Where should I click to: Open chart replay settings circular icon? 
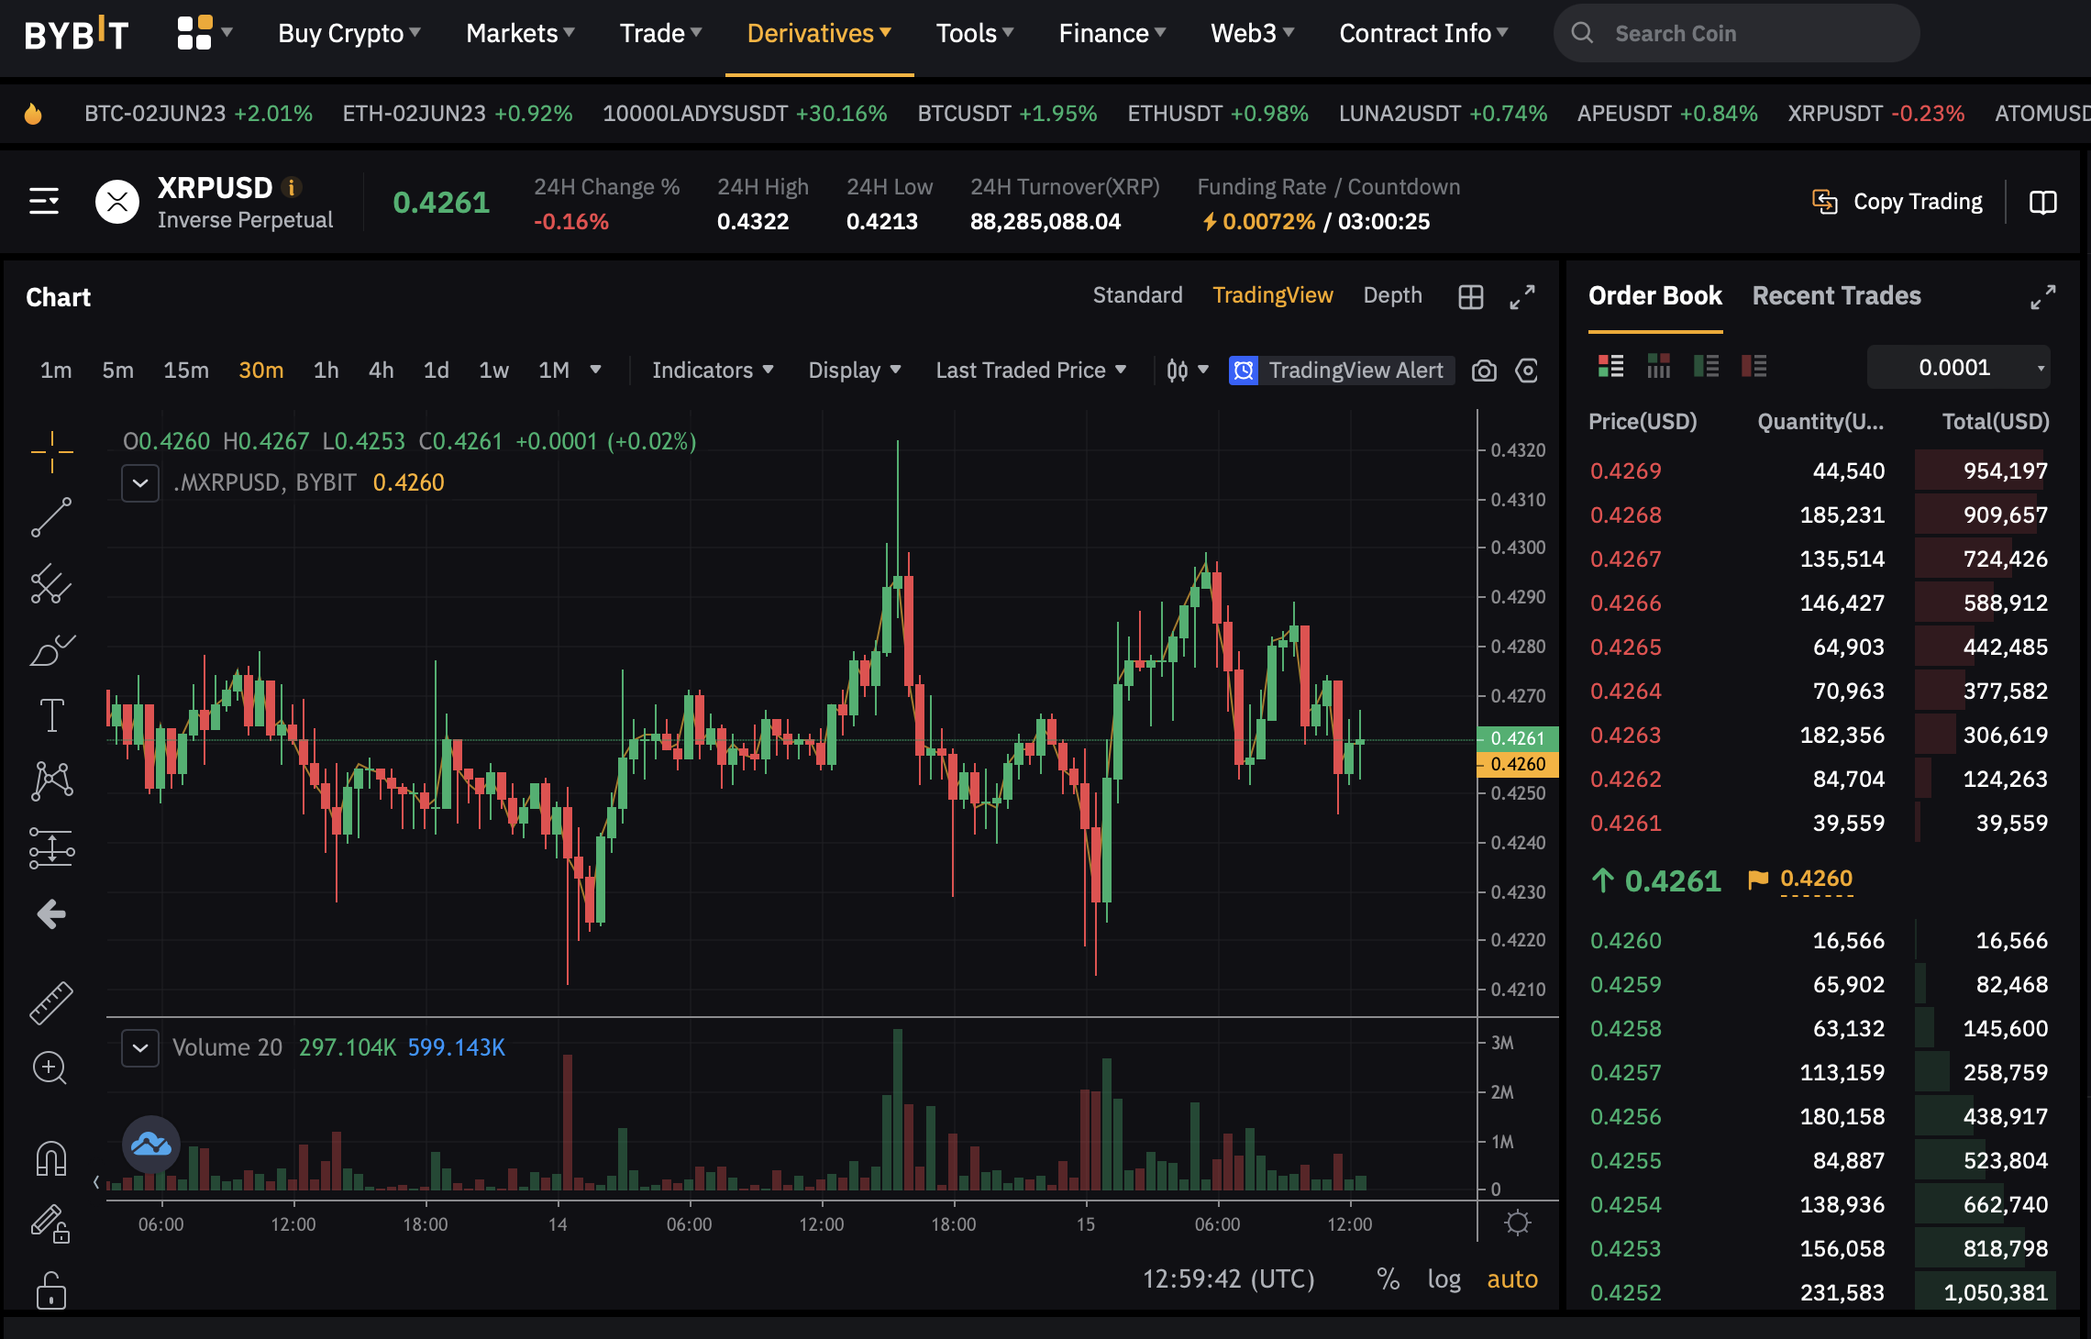tap(1527, 371)
